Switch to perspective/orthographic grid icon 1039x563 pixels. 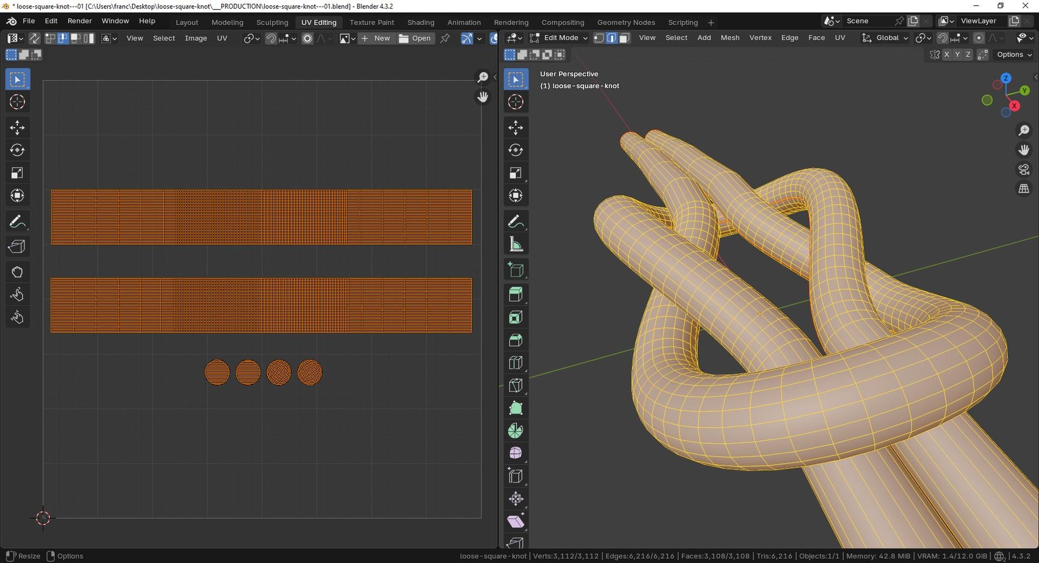(1024, 188)
